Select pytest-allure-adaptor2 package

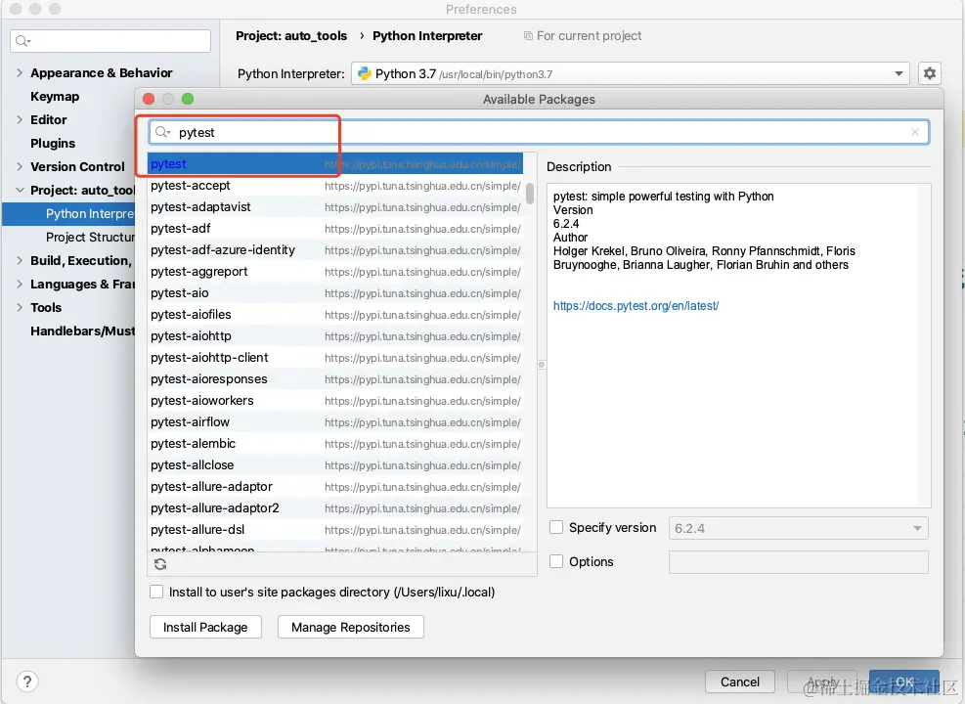pyautogui.click(x=335, y=508)
